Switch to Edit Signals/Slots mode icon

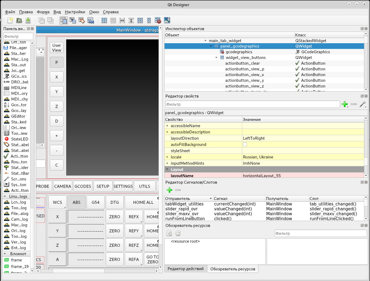pyautogui.click(x=73, y=20)
